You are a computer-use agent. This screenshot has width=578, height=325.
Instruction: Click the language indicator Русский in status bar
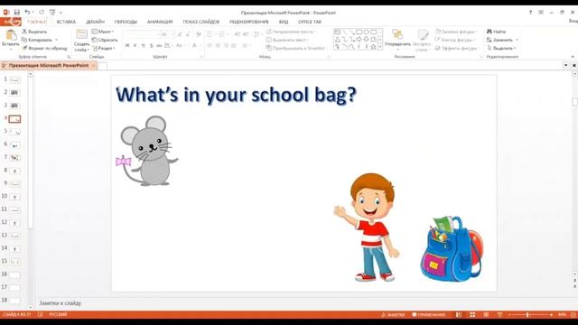coord(58,315)
